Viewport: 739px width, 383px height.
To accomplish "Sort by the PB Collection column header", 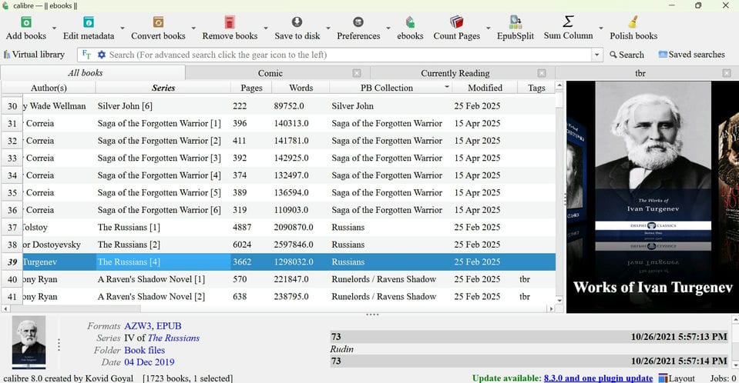I will (391, 88).
